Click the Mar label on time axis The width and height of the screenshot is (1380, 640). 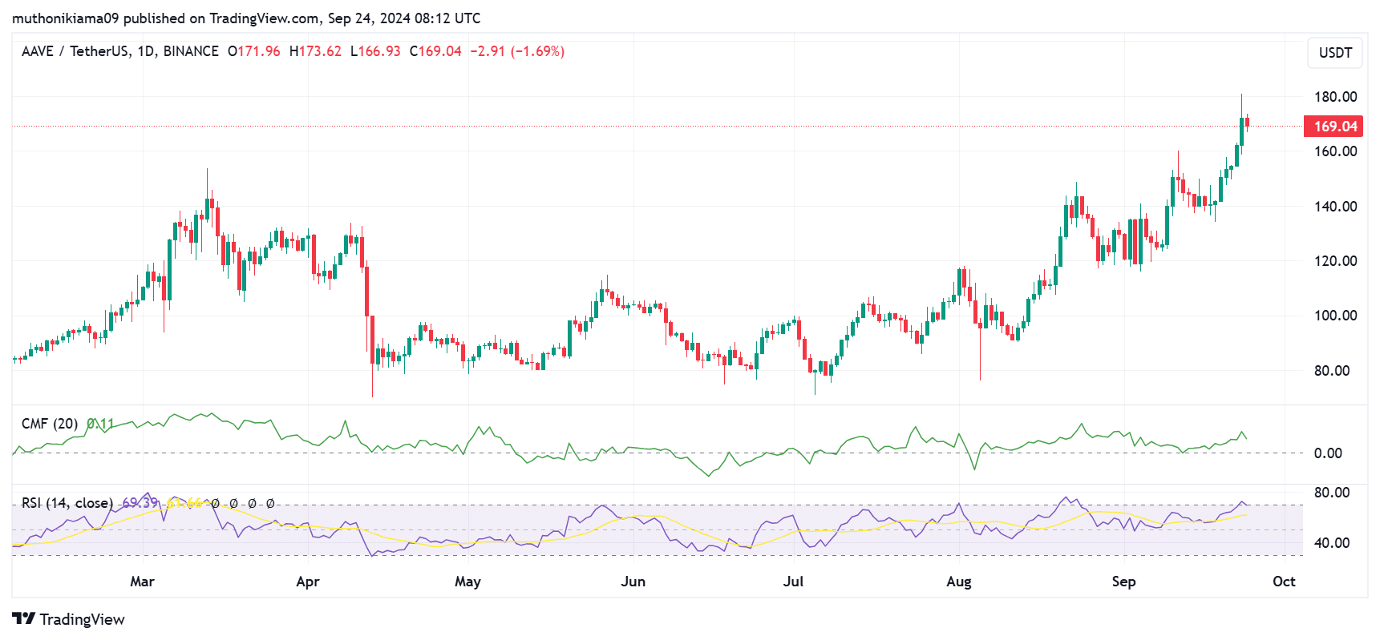point(142,582)
